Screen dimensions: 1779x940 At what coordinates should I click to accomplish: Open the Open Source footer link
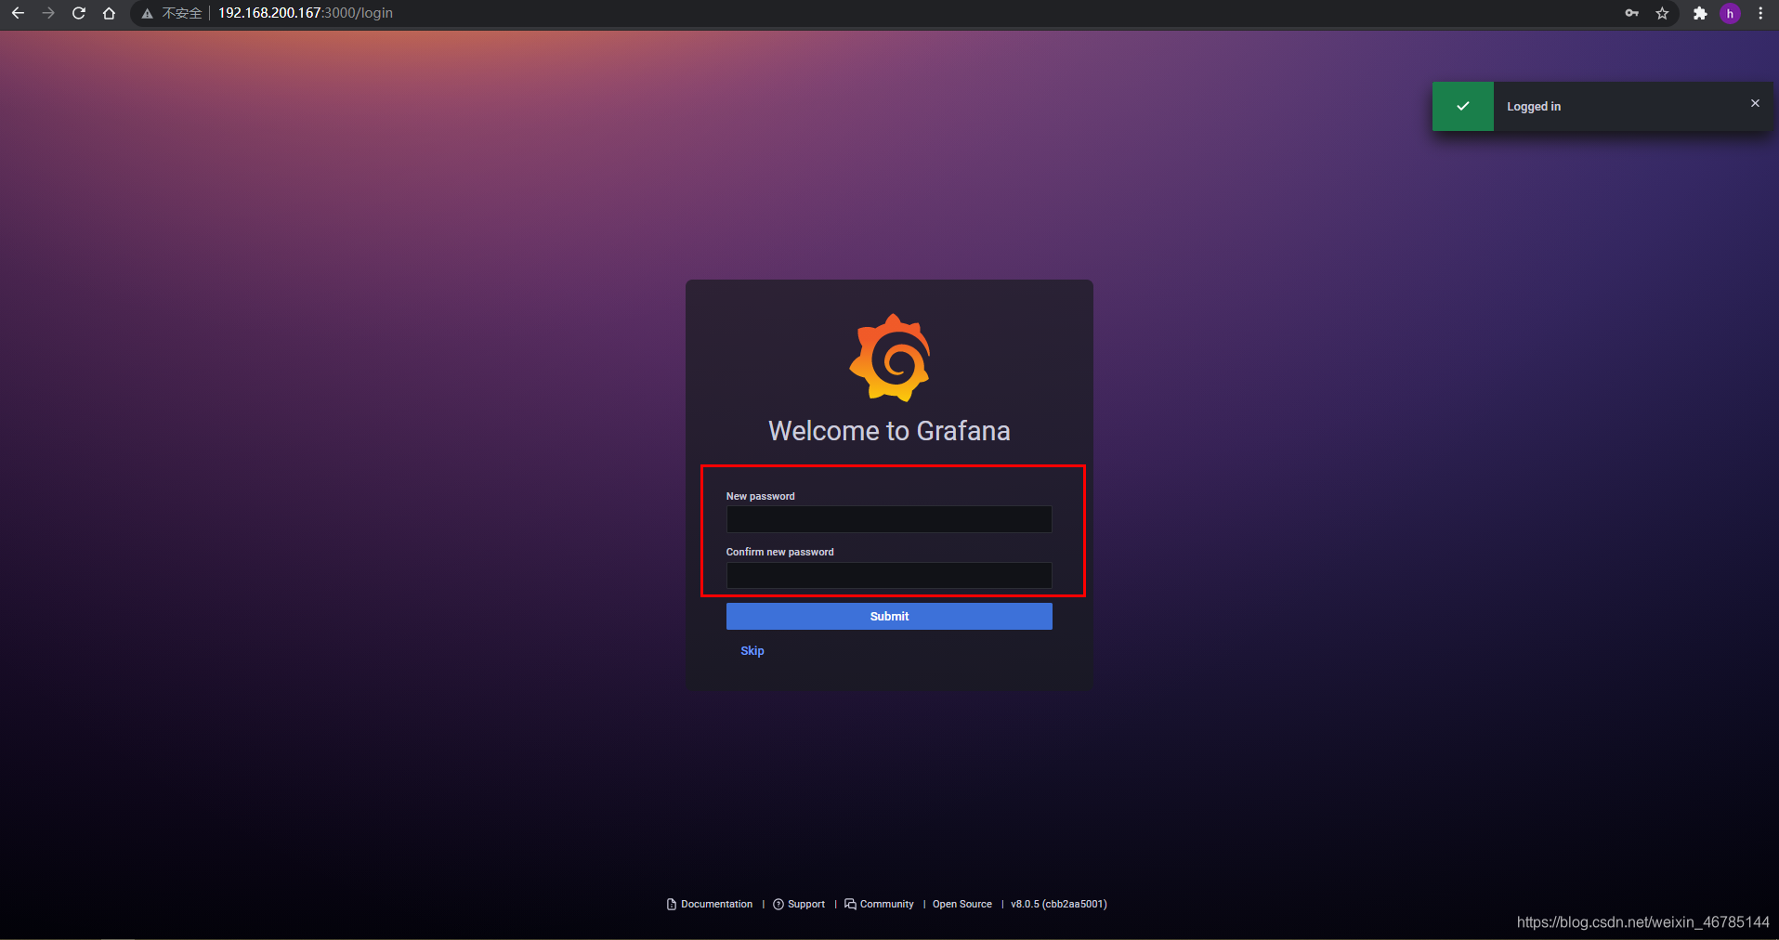[x=962, y=904]
